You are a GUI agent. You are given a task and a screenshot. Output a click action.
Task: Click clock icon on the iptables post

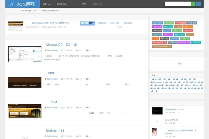[62, 136]
